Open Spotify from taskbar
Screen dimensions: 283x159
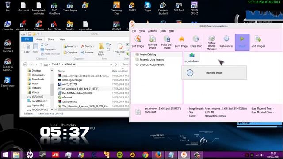click(x=119, y=155)
